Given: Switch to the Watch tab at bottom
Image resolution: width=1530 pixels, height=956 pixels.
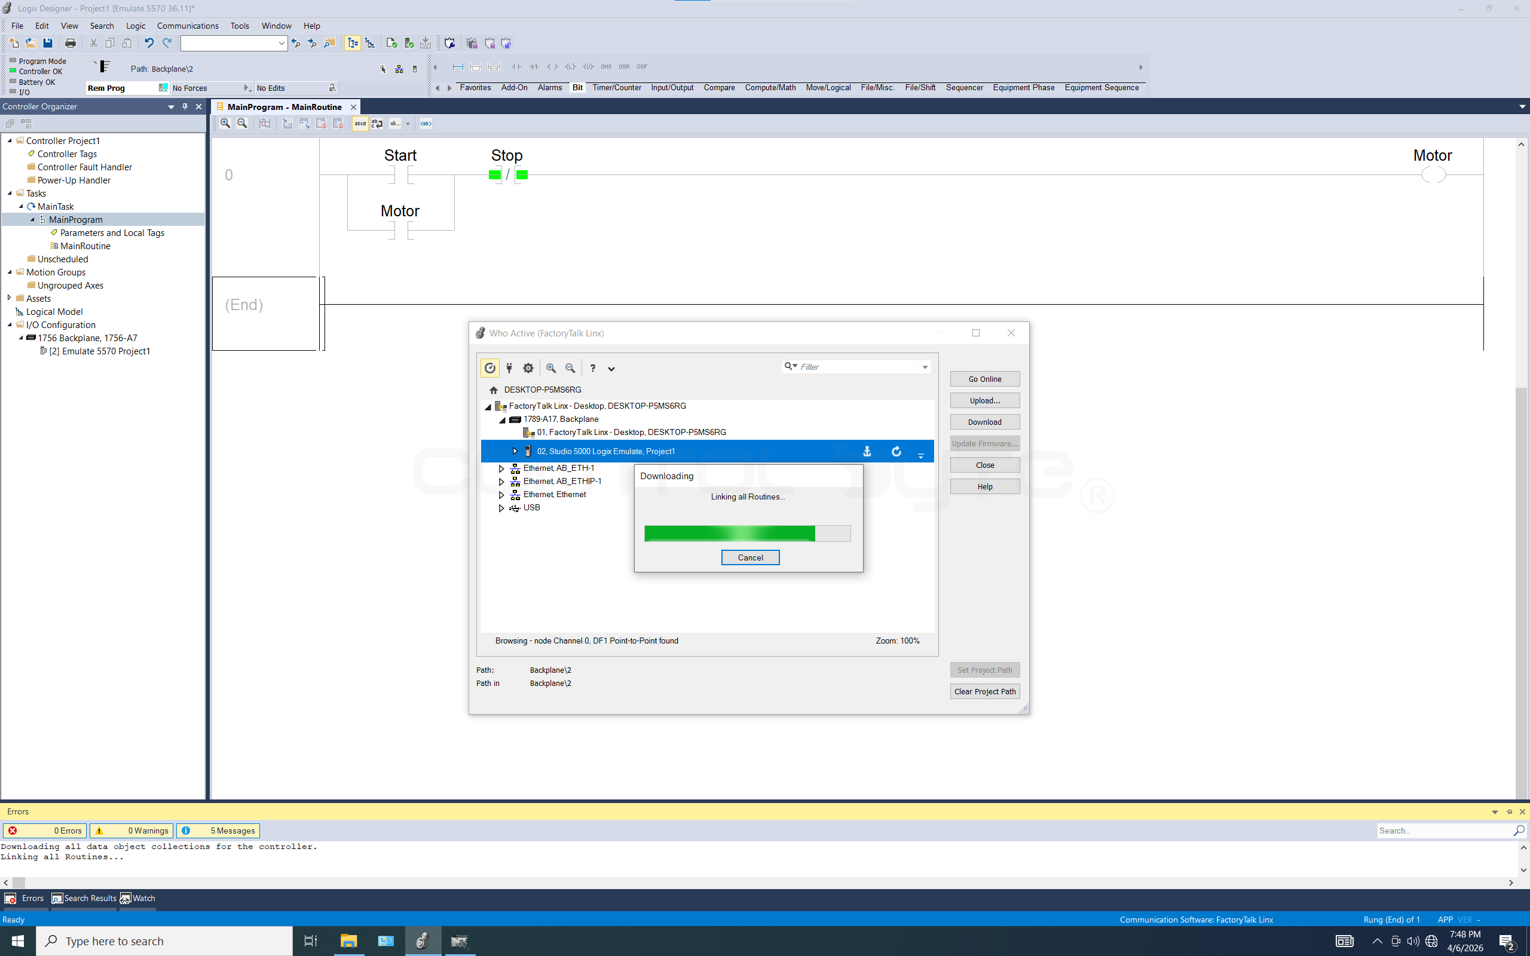Looking at the screenshot, I should (x=138, y=899).
